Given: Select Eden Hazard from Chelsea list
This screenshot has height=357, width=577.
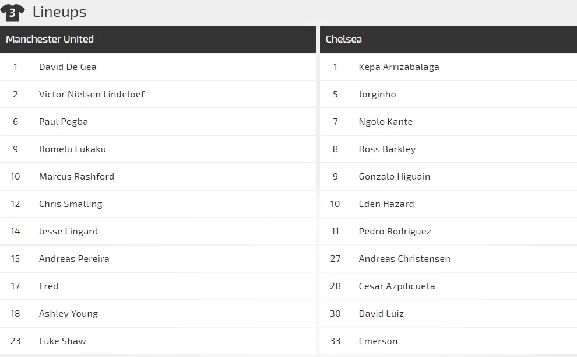Looking at the screenshot, I should click(386, 204).
